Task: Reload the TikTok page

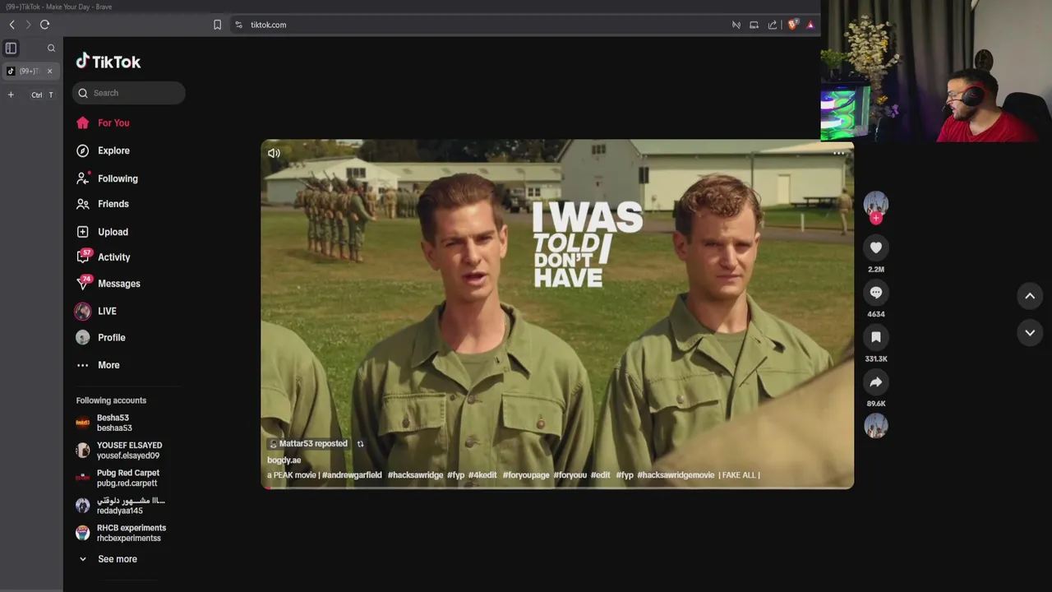Action: 44,25
